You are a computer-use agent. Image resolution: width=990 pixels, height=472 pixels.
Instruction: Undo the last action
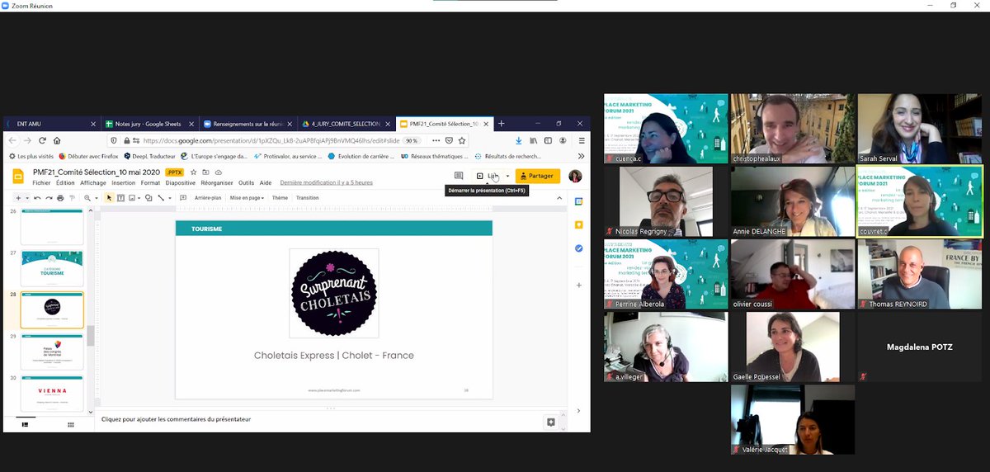[x=38, y=198]
